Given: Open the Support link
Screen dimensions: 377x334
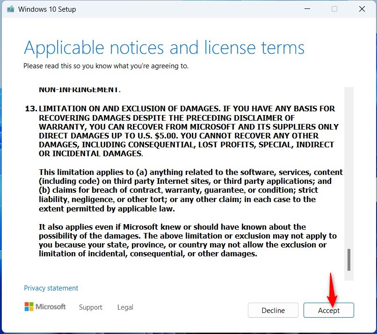Looking at the screenshot, I should [91, 307].
